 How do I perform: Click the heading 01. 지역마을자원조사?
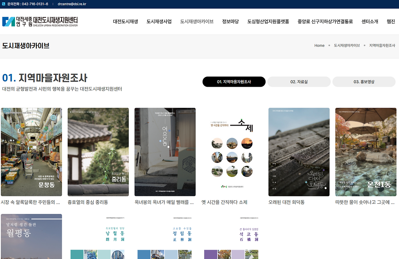pyautogui.click(x=45, y=78)
